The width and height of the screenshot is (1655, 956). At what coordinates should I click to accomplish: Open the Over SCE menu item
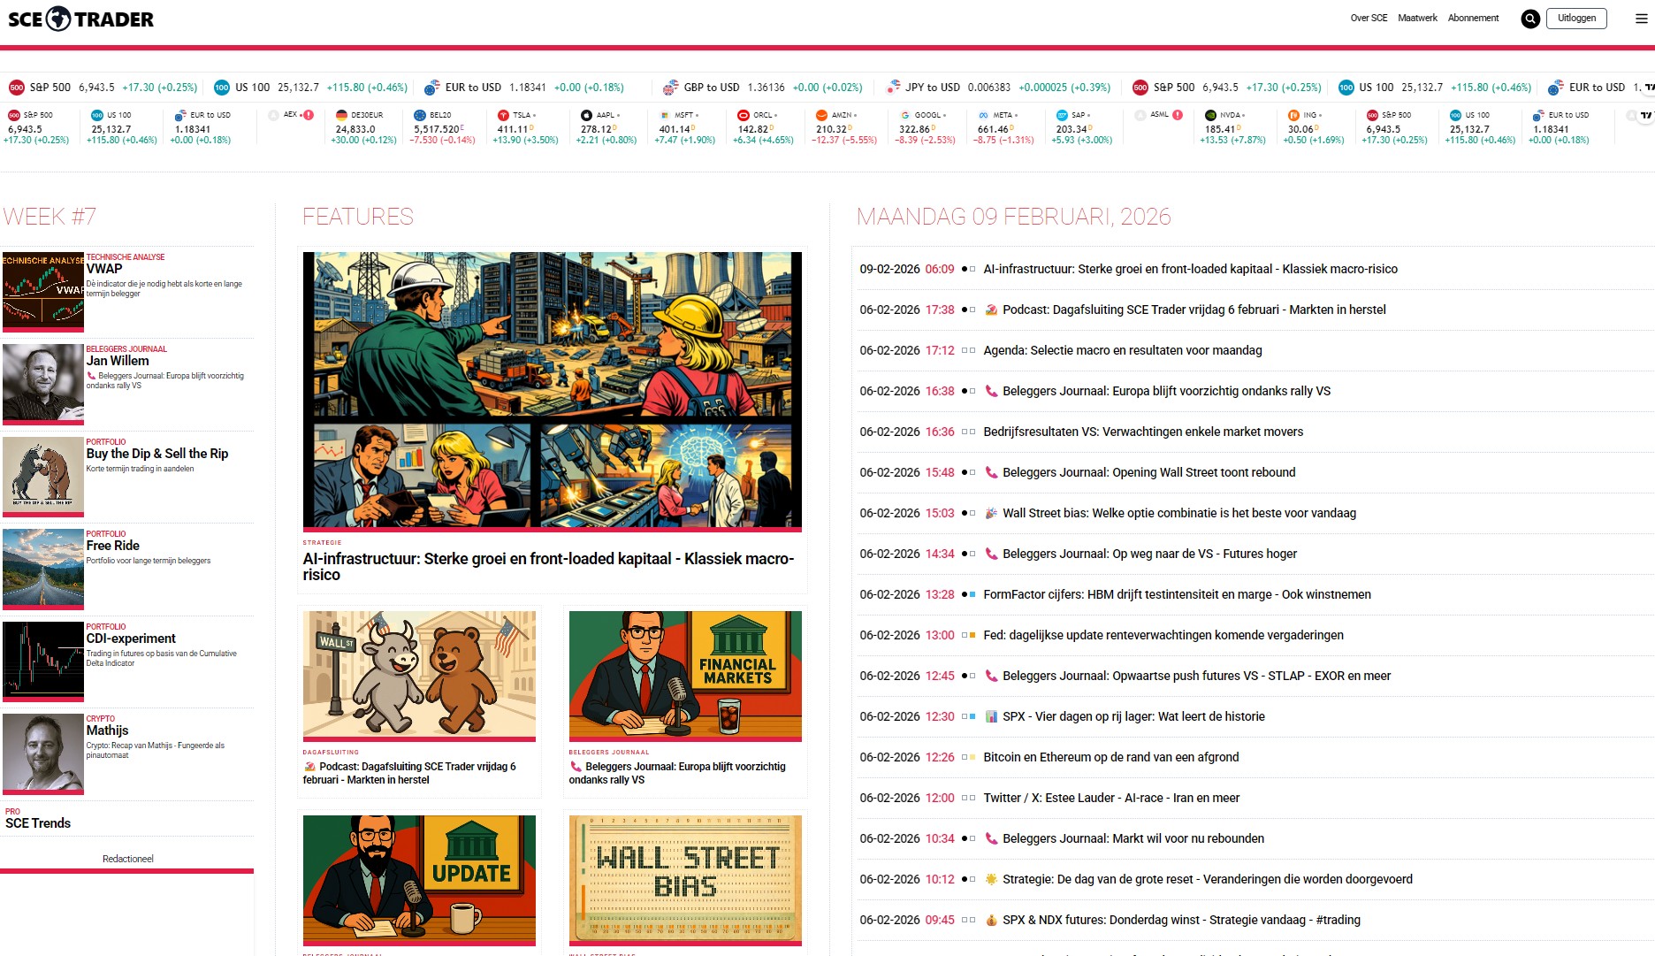point(1369,18)
